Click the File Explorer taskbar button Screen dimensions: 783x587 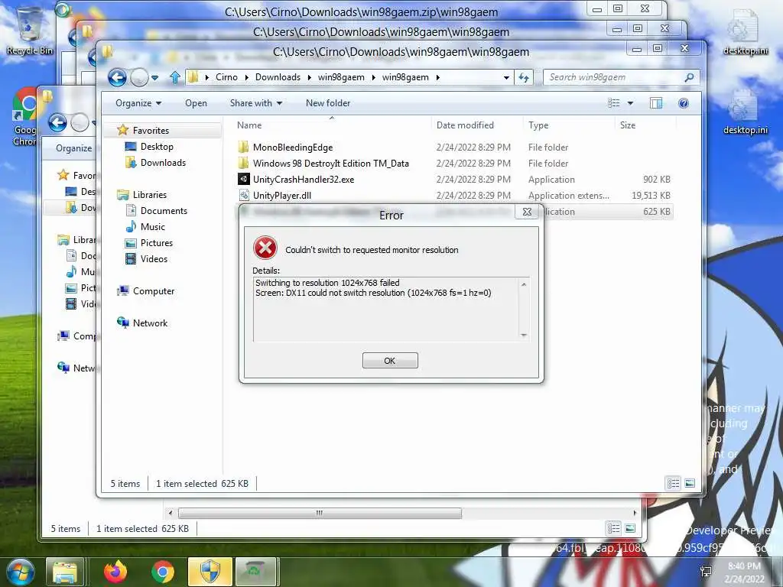click(65, 572)
